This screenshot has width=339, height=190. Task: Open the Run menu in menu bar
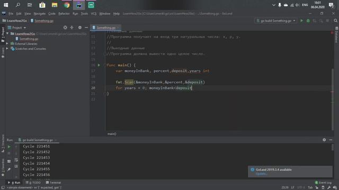click(75, 14)
